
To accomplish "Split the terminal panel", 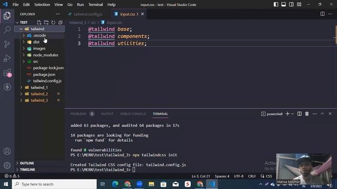I will (x=300, y=114).
